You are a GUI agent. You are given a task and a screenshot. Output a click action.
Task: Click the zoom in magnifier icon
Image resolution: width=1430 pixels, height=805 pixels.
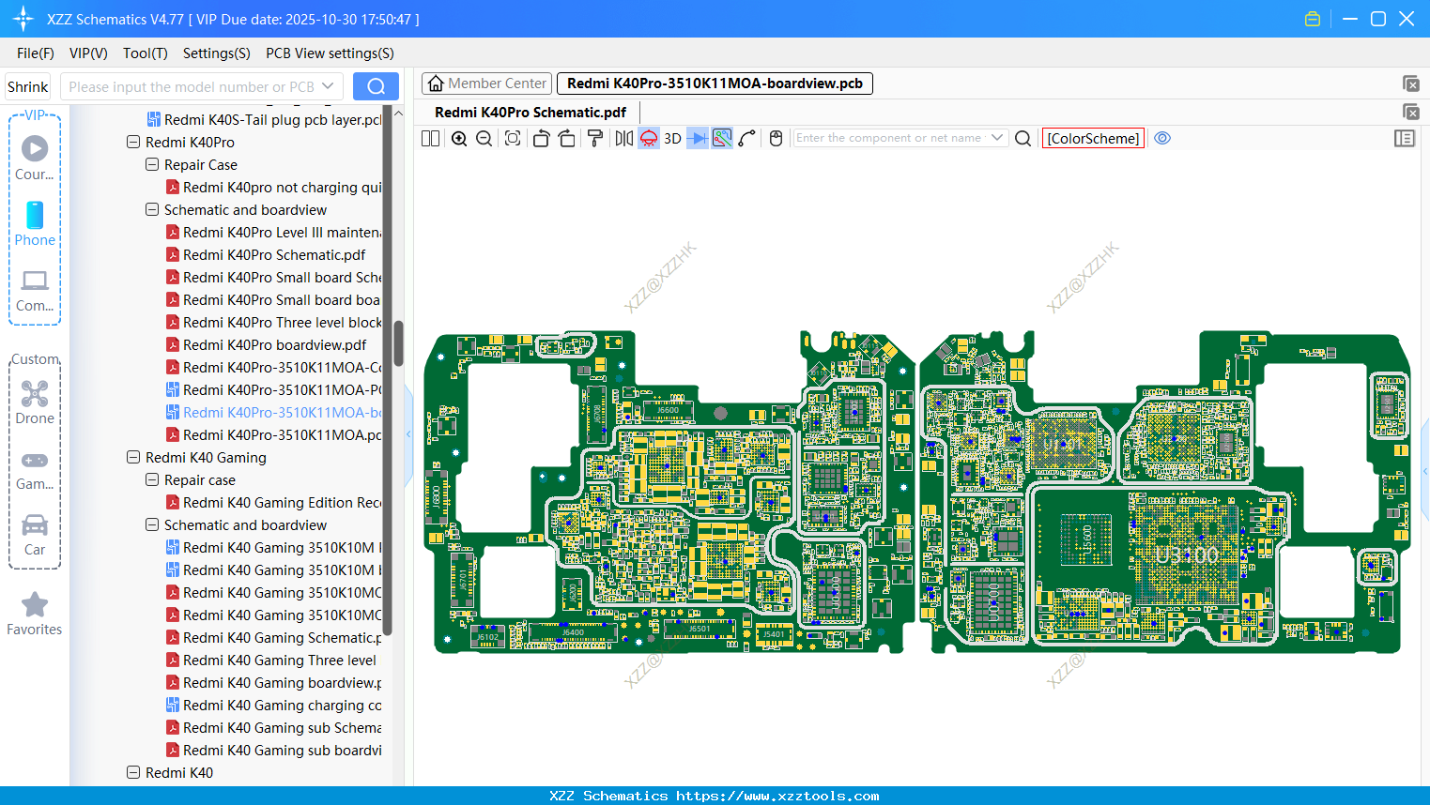[x=459, y=139]
